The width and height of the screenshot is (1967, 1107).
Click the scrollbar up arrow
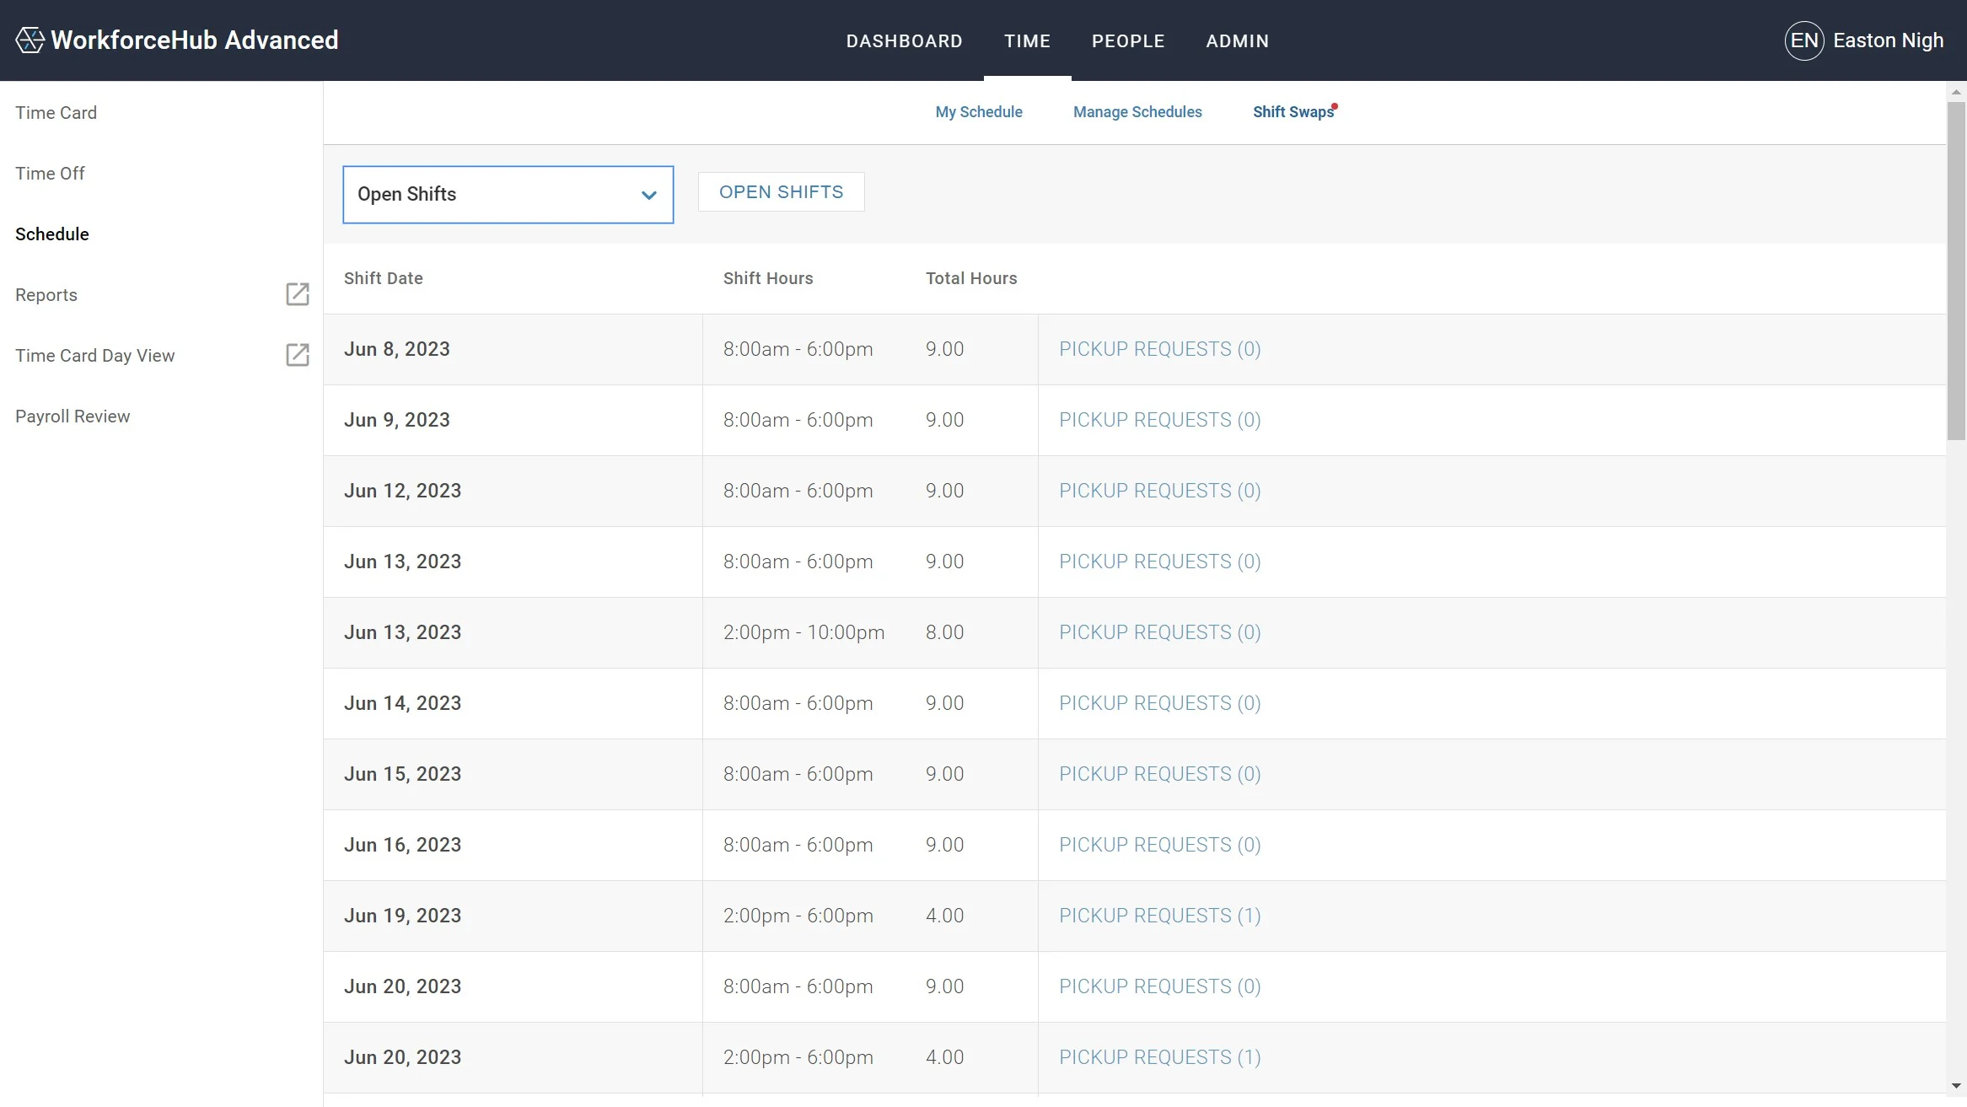pyautogui.click(x=1956, y=91)
